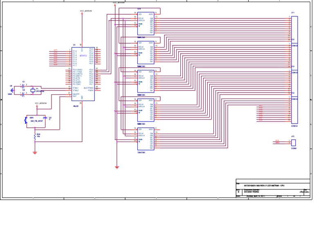Select the C2 capacitor below C1
The width and height of the screenshot is (314, 243).
[23, 94]
